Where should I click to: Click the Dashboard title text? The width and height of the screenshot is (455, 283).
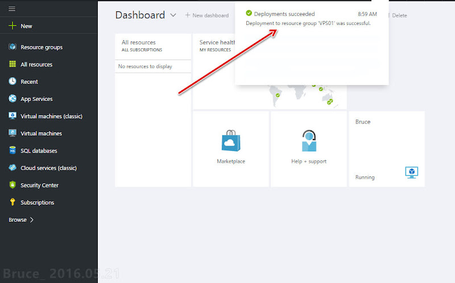click(140, 15)
